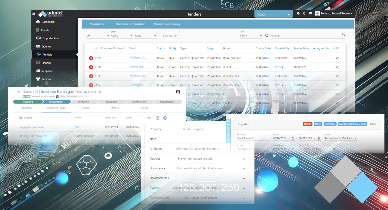Open the apps grid icon in header

[310, 14]
